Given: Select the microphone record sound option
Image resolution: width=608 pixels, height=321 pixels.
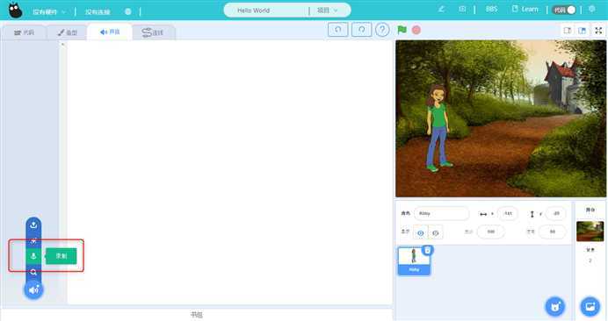Looking at the screenshot, I should [x=33, y=255].
